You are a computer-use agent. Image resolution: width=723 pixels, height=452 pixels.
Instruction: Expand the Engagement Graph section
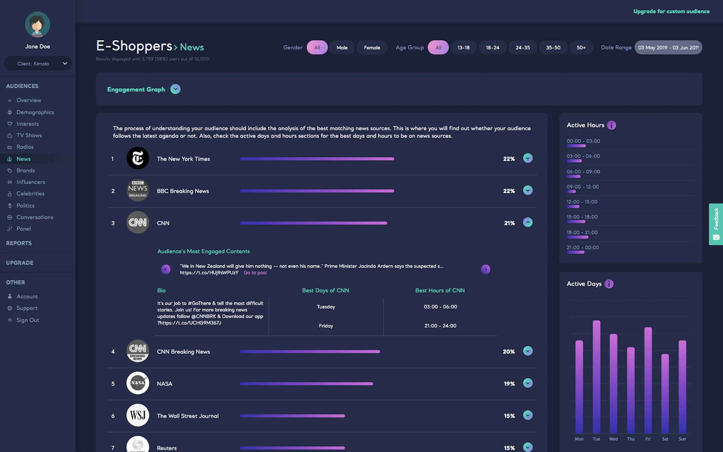[x=175, y=89]
